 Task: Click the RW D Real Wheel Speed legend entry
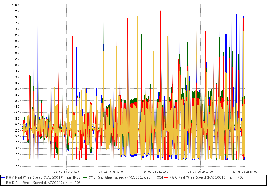[42, 183]
